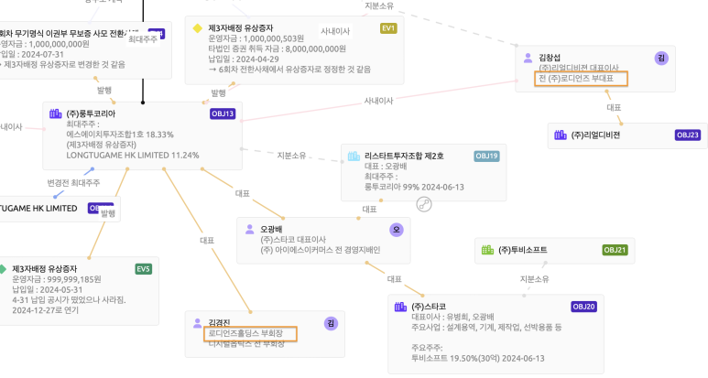Click 룽투코리아 99% 2024-06-13 text
The height and width of the screenshot is (378, 708).
[x=414, y=187]
